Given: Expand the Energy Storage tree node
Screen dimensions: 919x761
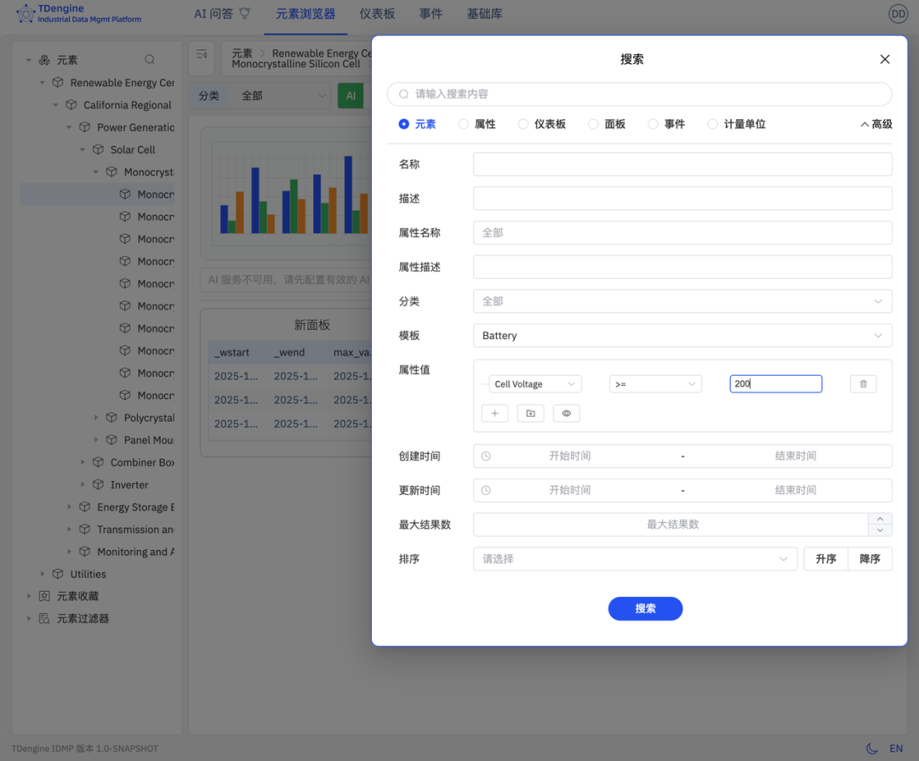Looking at the screenshot, I should pos(69,507).
